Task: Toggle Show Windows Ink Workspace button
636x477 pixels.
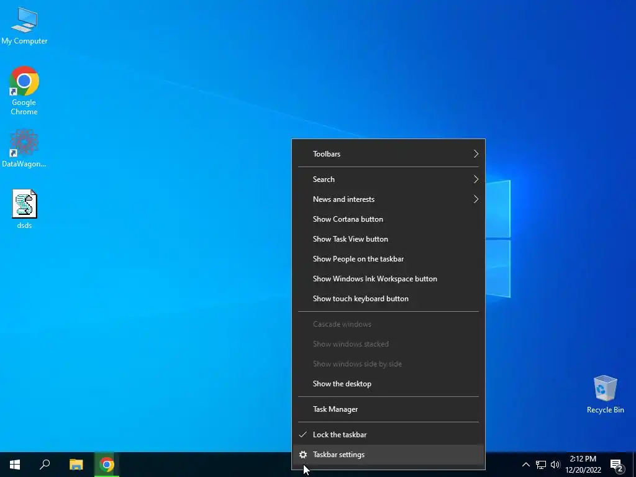Action: pyautogui.click(x=388, y=279)
